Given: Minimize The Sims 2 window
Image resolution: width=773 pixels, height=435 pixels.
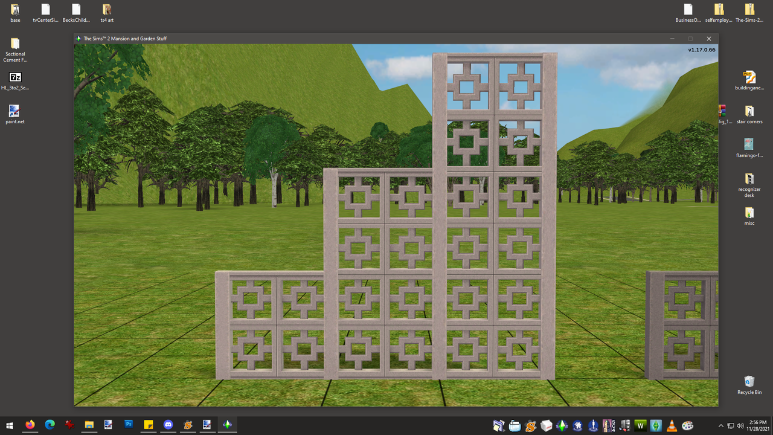Looking at the screenshot, I should point(672,39).
